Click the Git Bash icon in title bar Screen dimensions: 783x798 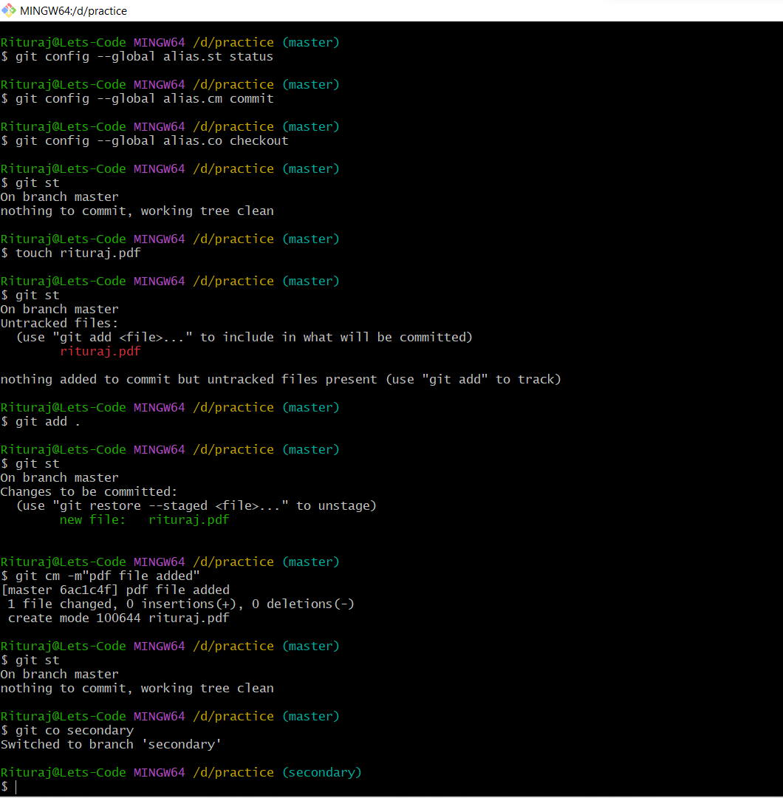[x=9, y=10]
